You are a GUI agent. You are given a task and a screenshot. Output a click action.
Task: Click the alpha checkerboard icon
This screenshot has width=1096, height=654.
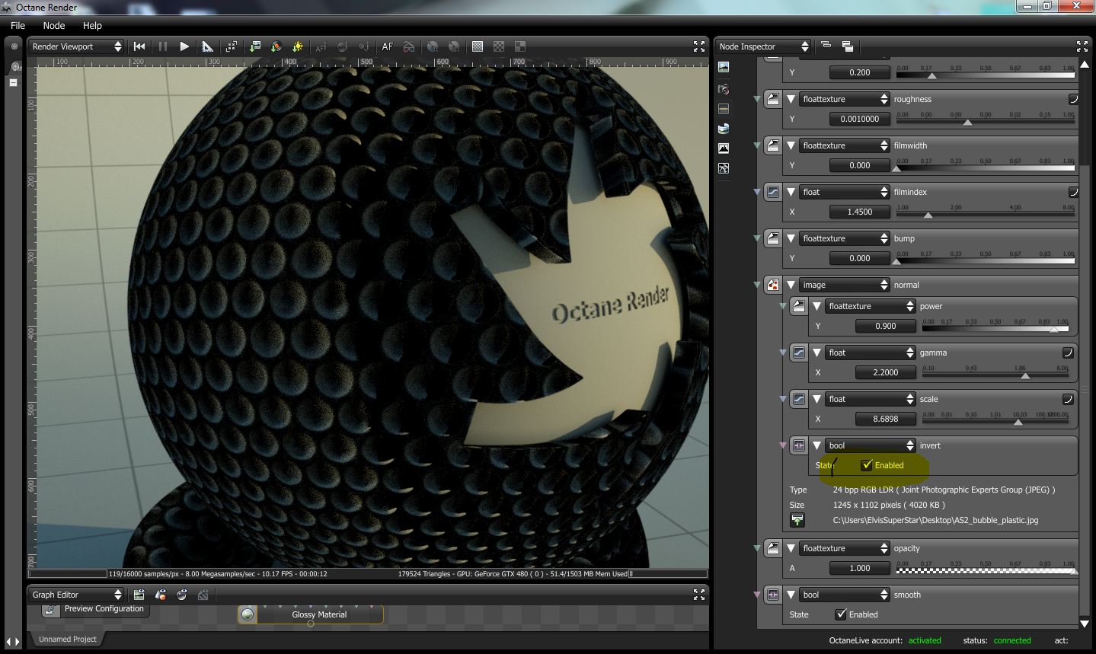[499, 46]
